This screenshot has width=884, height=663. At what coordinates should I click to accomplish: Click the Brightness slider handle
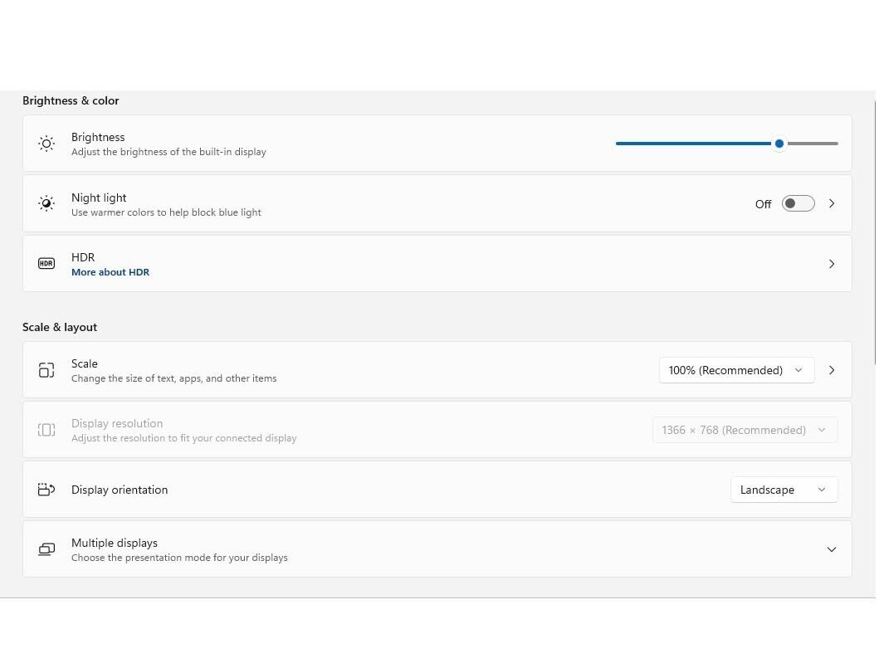tap(779, 144)
